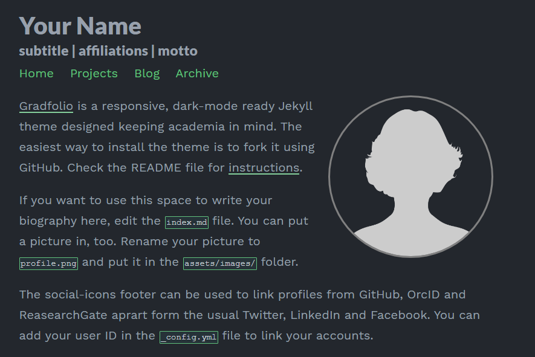Screen dimensions: 535x357
Task: Click the word "biography" in the second paragraph
Action: pyautogui.click(x=48, y=221)
